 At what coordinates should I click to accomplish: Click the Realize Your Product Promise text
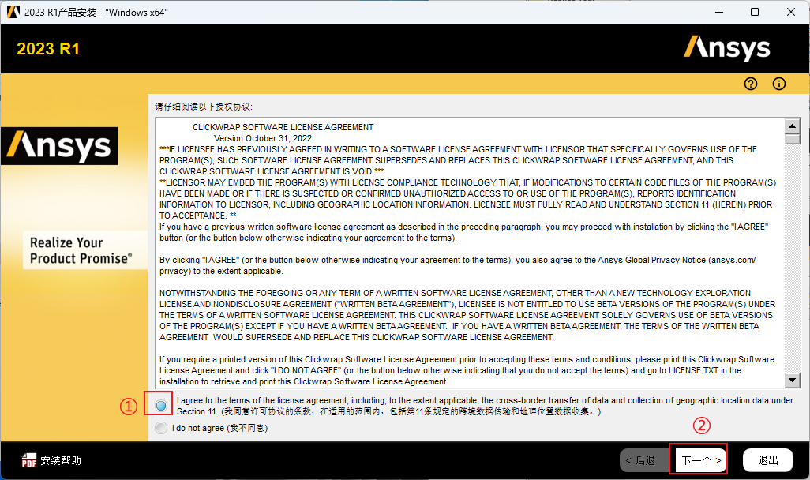81,250
